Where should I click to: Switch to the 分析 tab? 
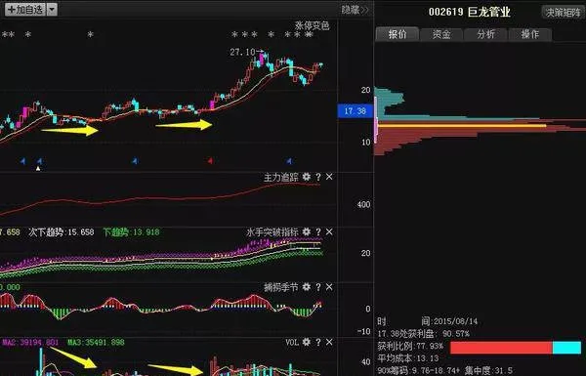485,34
